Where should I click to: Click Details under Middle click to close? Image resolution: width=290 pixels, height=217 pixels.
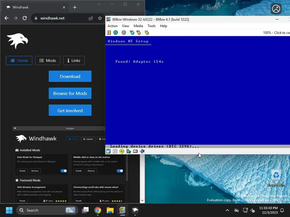pyautogui.click(x=79, y=171)
